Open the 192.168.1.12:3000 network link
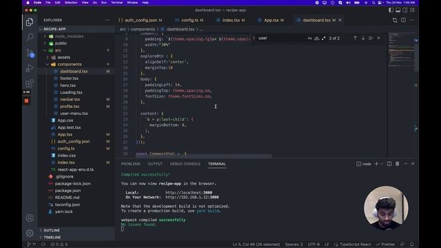The height and width of the screenshot is (248, 441). click(x=192, y=197)
